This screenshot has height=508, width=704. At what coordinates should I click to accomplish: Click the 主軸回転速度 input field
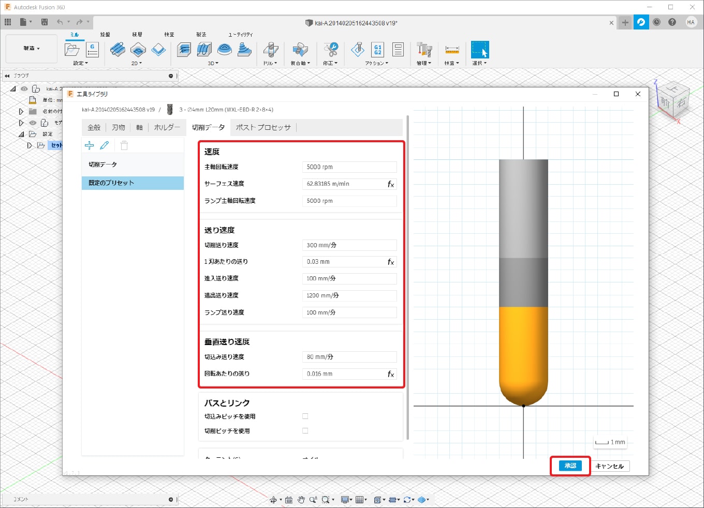(349, 167)
